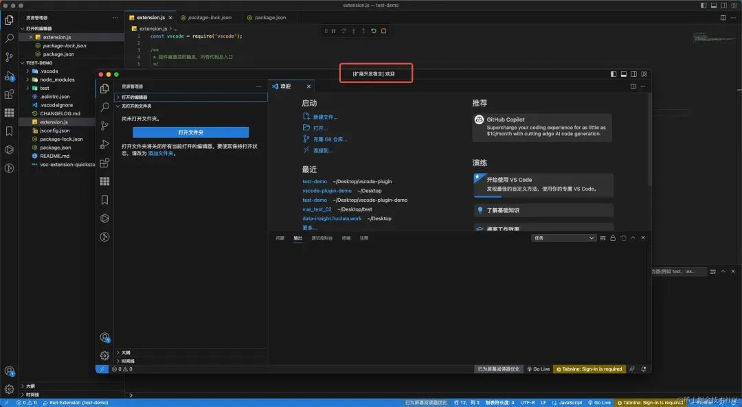Toggle primary sidebar in Extension Host title bar
The height and width of the screenshot is (407, 742).
pyautogui.click(x=614, y=74)
